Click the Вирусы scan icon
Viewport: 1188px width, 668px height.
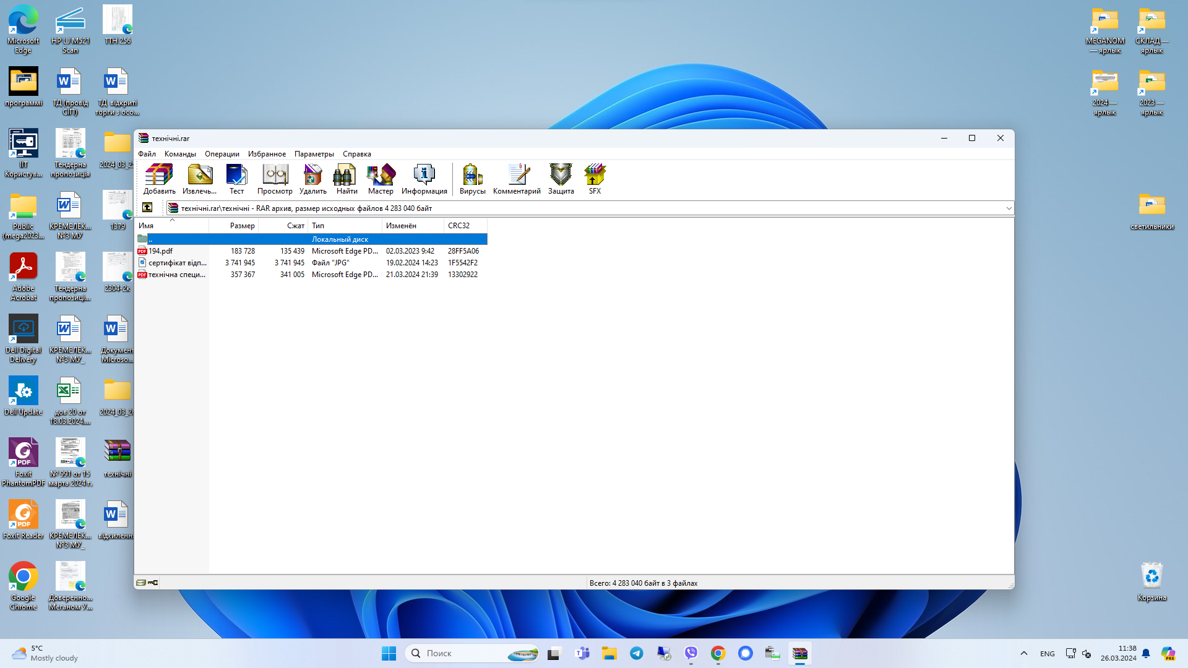(x=472, y=179)
